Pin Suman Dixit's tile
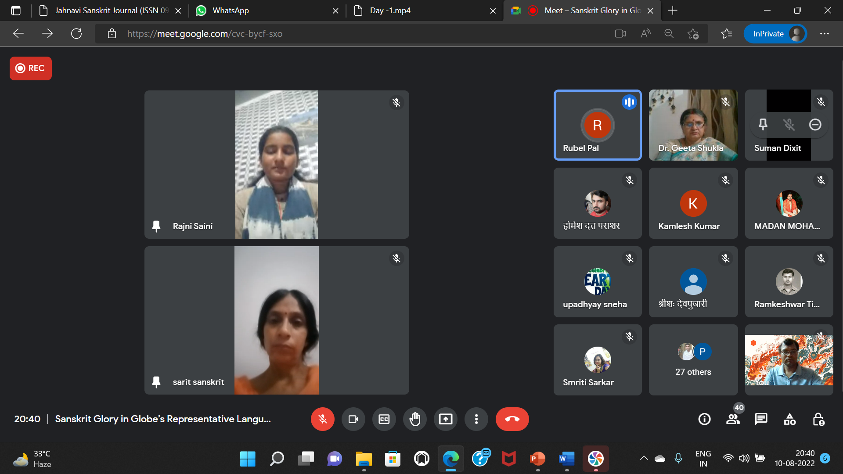Screen dimensions: 843x474 (763, 125)
